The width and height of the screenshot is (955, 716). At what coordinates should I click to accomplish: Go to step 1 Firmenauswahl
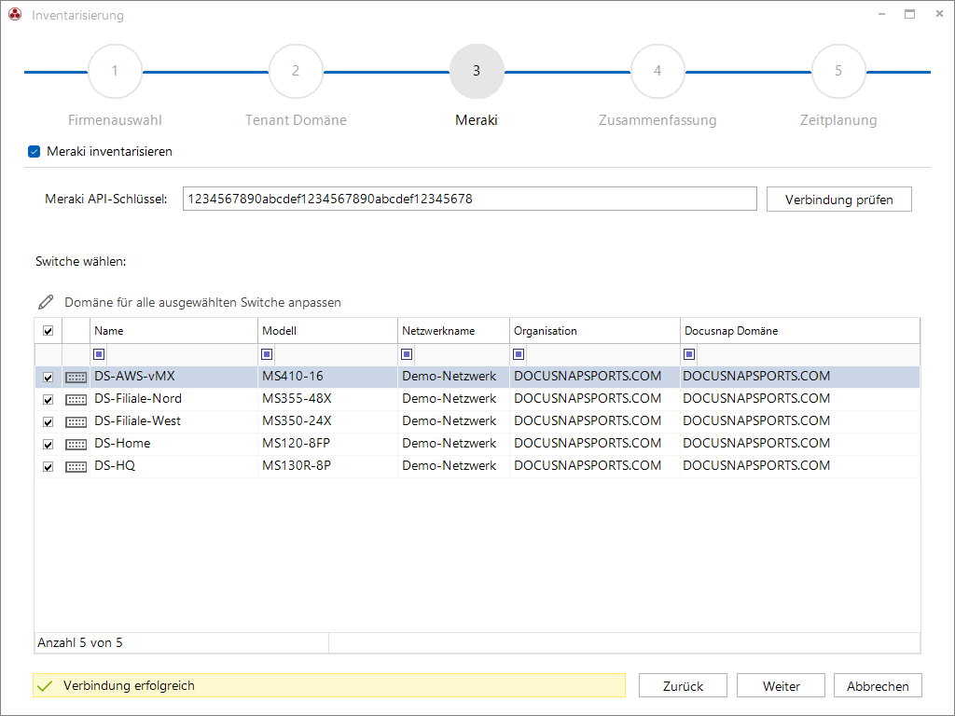click(115, 71)
